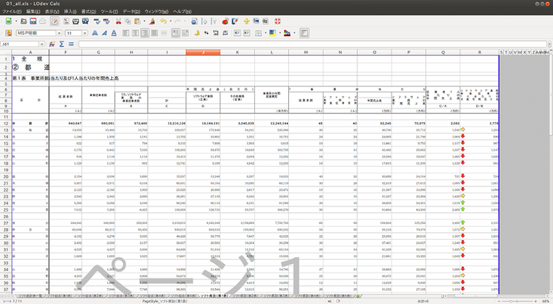Sort the data ascending

coord(204,21)
